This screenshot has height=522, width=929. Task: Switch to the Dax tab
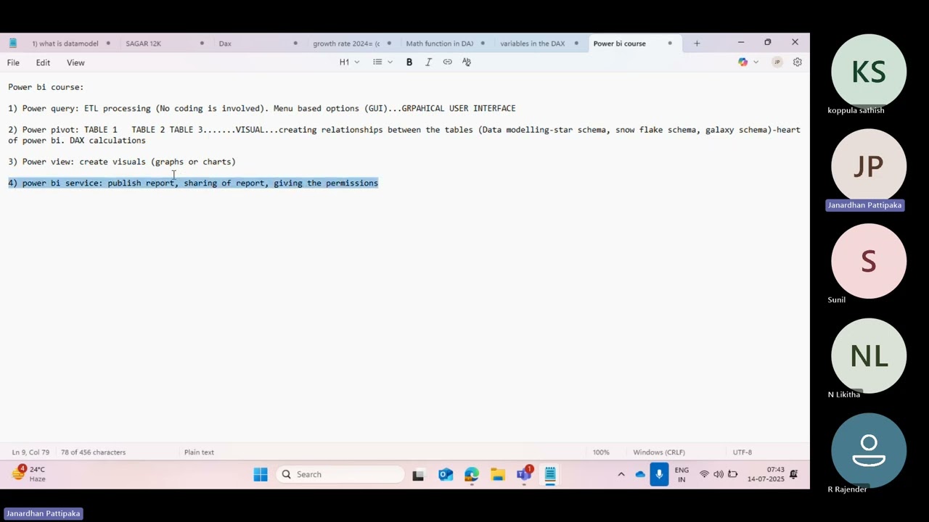coord(225,43)
